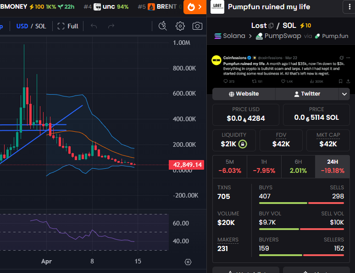Click the VOLUME $20K value
Viewport: 355px width, 273px height.
(226, 223)
